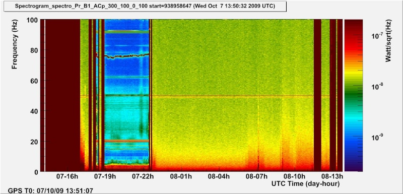The width and height of the screenshot is (403, 194).
Task: Click the thin white vertical line at left
Action: pos(45,95)
